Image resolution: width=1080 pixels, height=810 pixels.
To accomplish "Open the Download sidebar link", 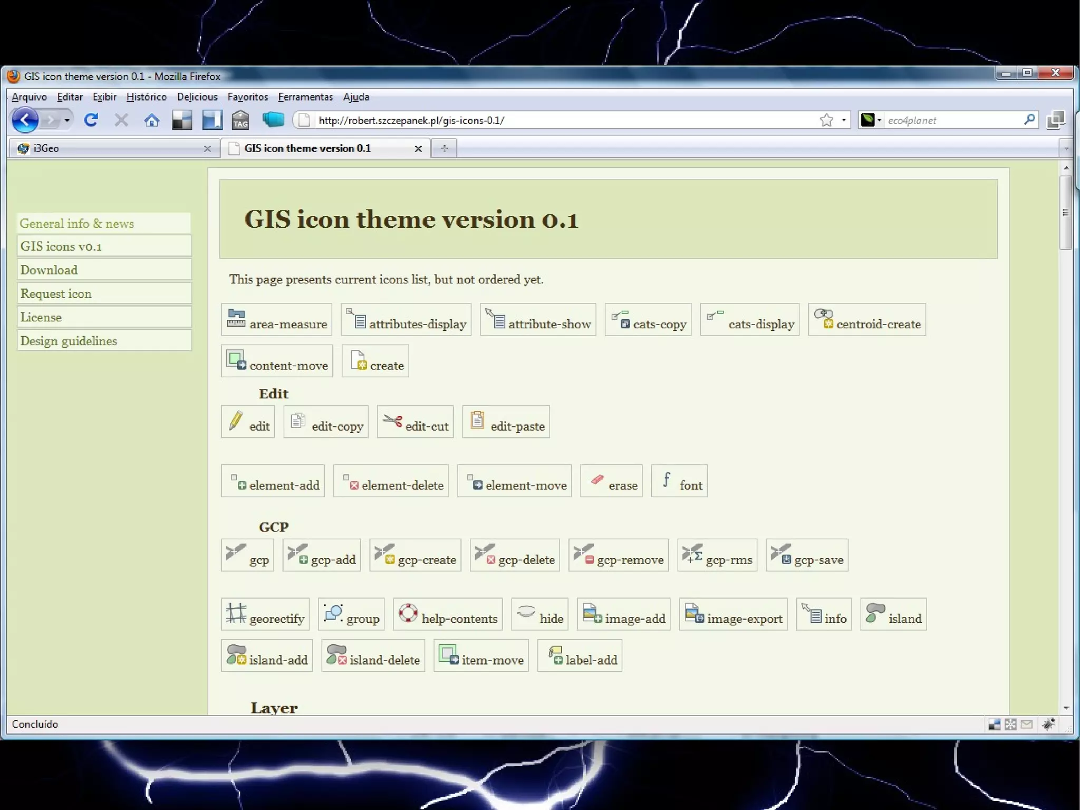I will [49, 270].
